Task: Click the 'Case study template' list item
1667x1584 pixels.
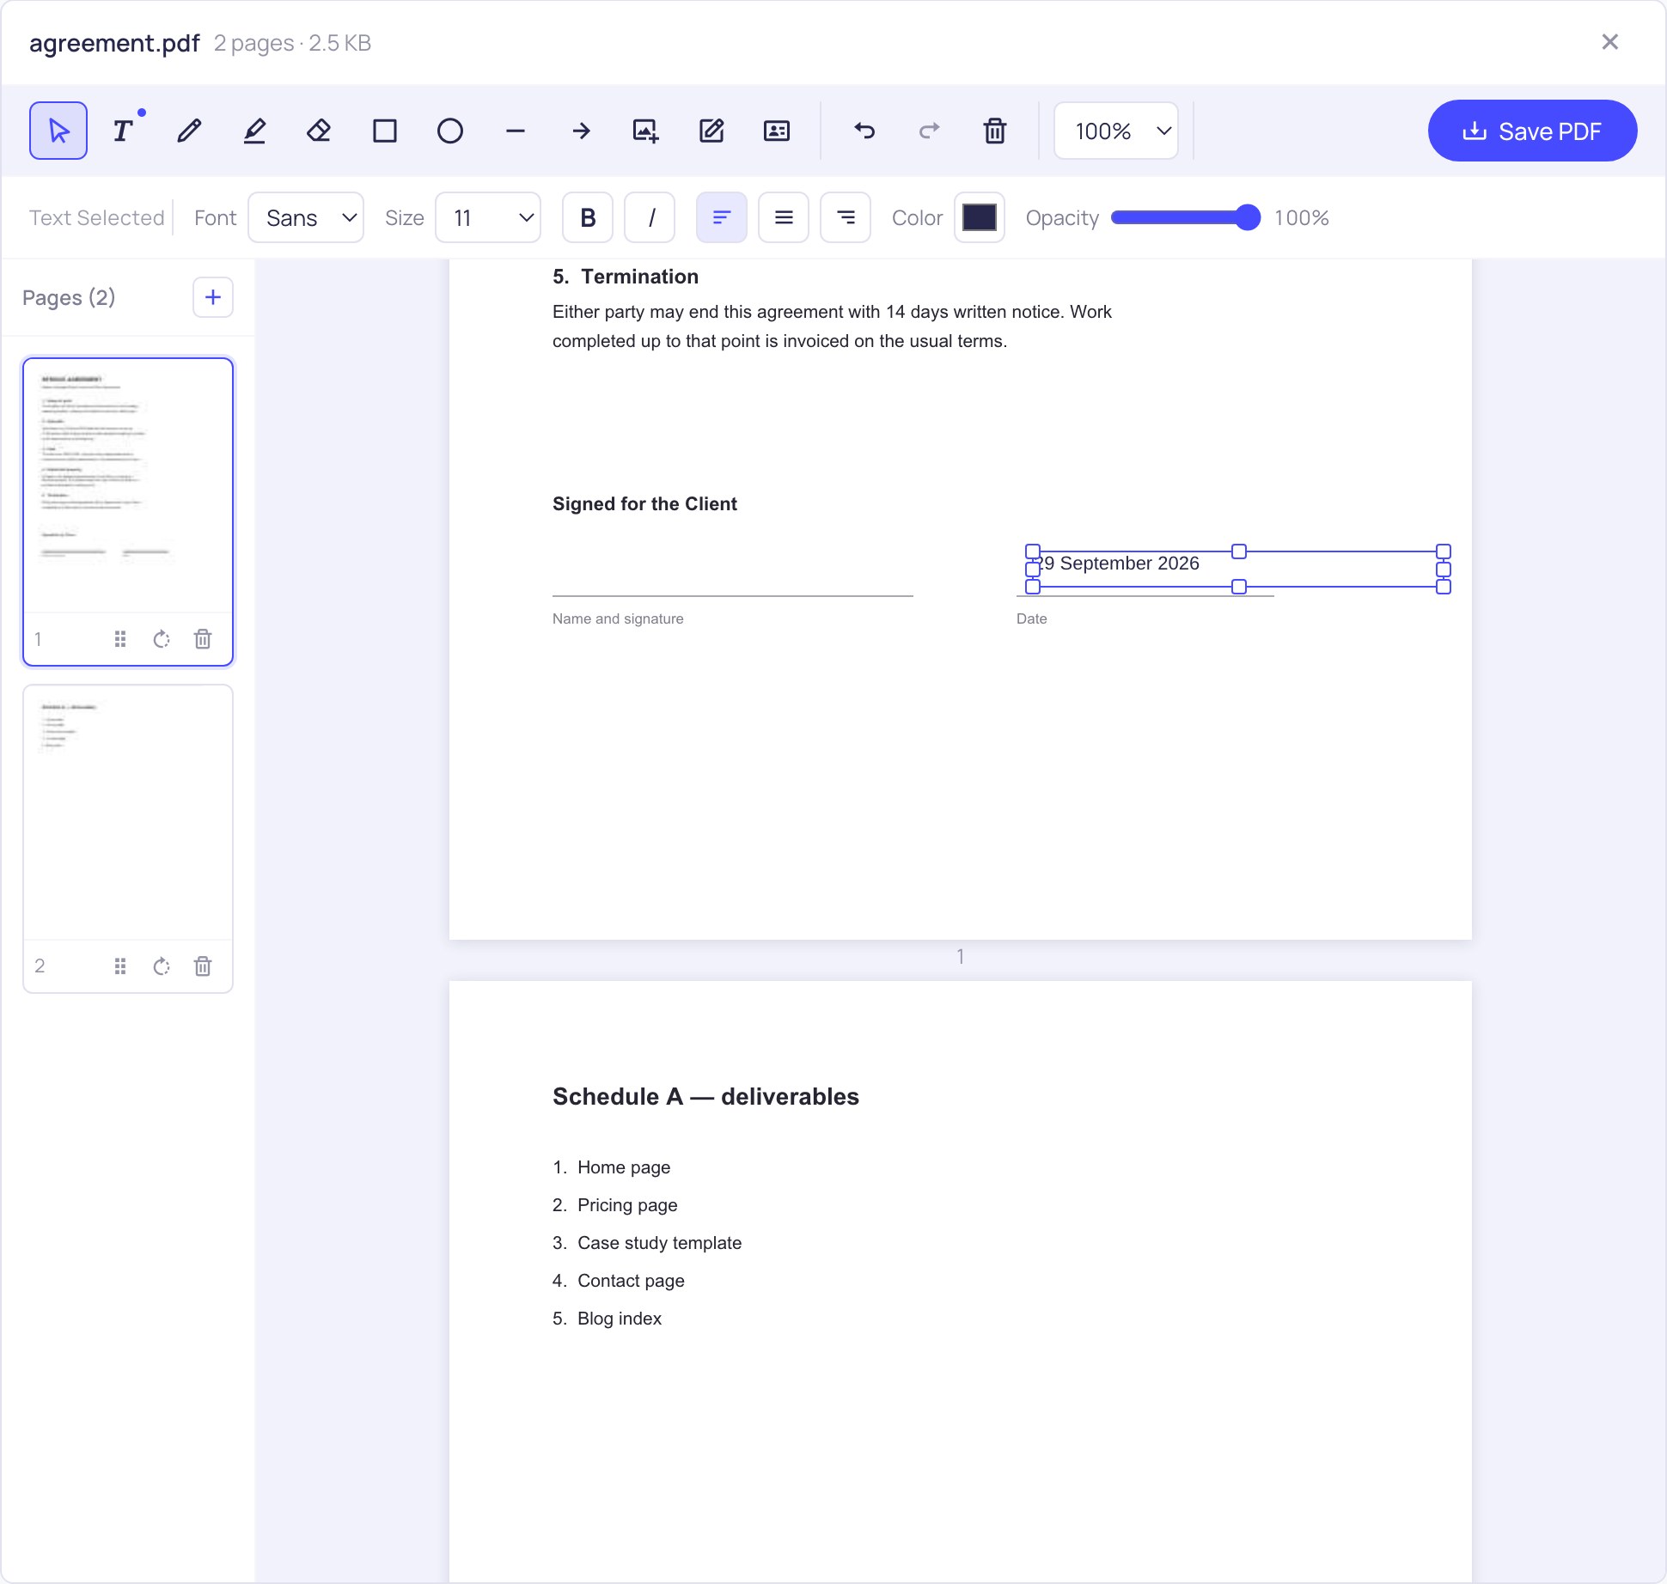Action: (659, 1243)
